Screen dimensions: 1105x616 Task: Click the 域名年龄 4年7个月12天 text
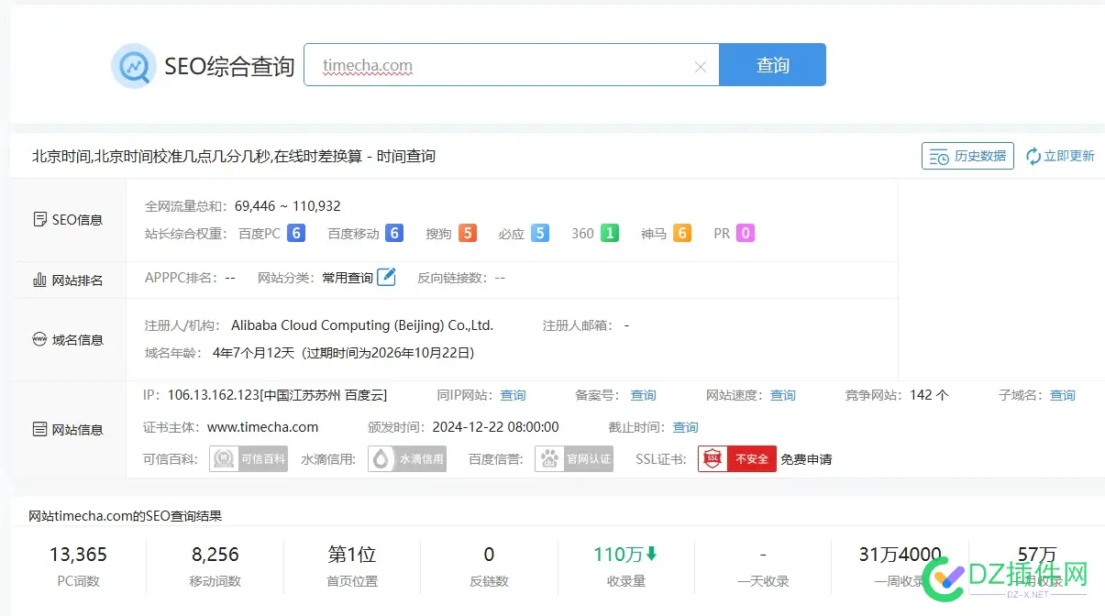251,352
